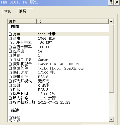Select the 曝光补偿 label
Viewport: 120px width, 125px height.
pyautogui.click(x=20, y=98)
